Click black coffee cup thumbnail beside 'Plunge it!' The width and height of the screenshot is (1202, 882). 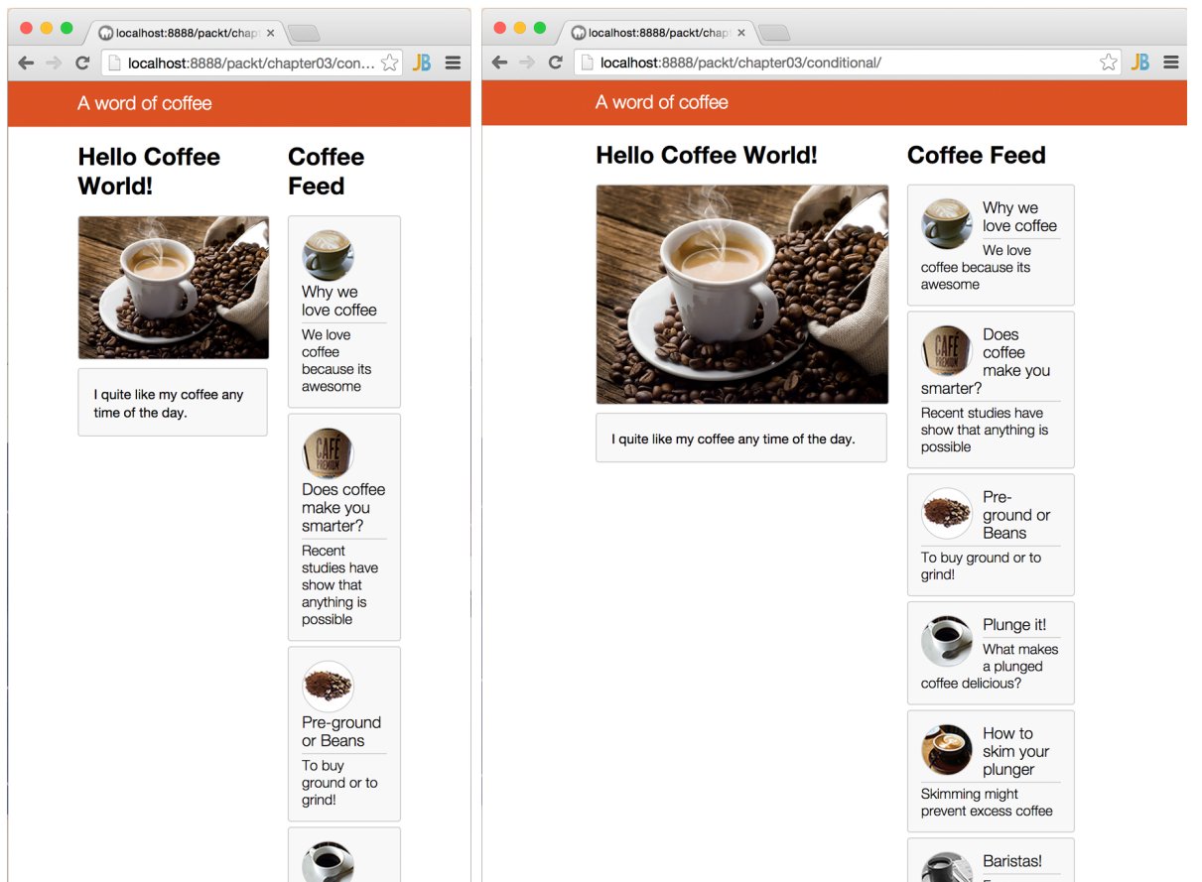tap(947, 641)
